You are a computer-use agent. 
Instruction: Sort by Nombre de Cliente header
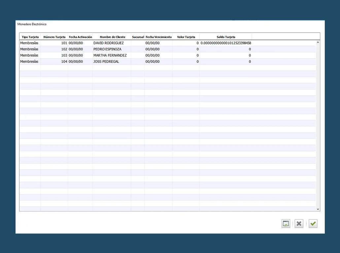[x=112, y=37]
